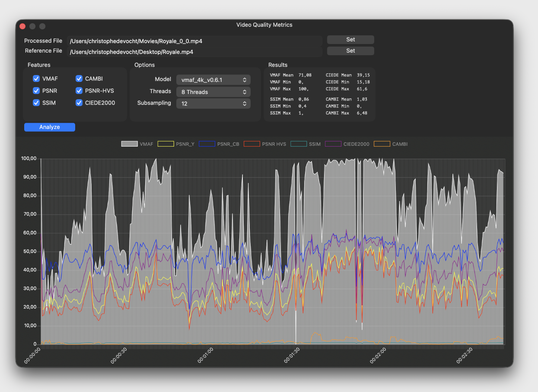Viewport: 538px width, 392px height.
Task: Click the 50,00 y-axis label
Action: pos(30,251)
